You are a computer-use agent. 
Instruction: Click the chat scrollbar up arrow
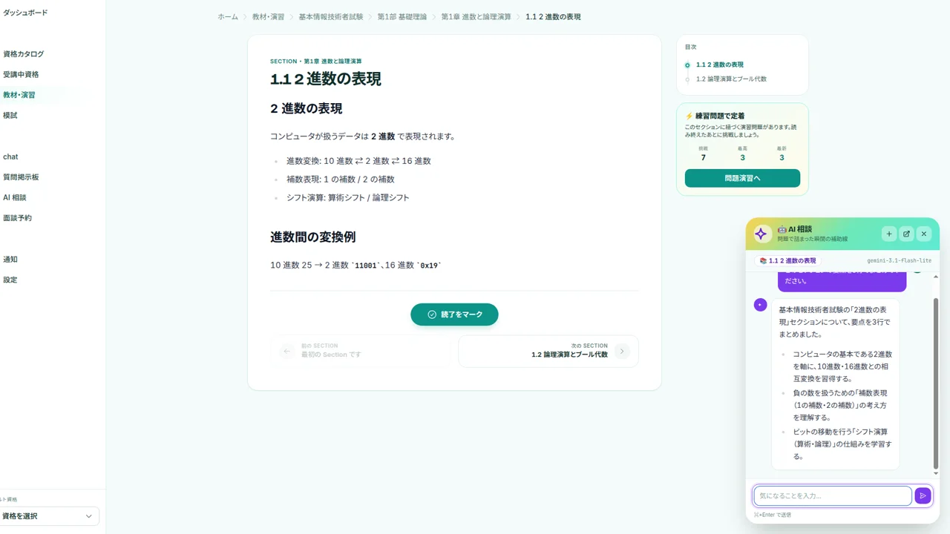click(936, 276)
